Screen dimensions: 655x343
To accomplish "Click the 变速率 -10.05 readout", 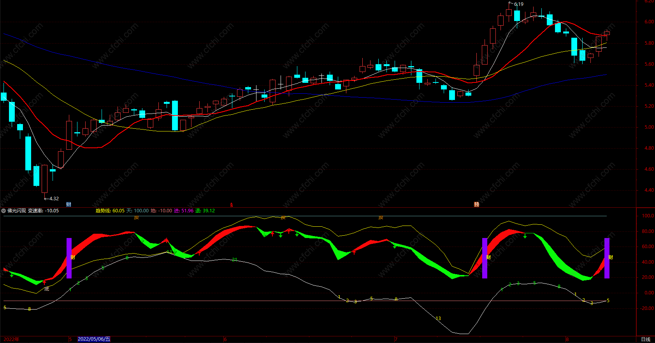I will click(43, 211).
